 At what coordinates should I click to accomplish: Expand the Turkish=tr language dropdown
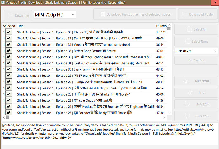click(x=196, y=51)
